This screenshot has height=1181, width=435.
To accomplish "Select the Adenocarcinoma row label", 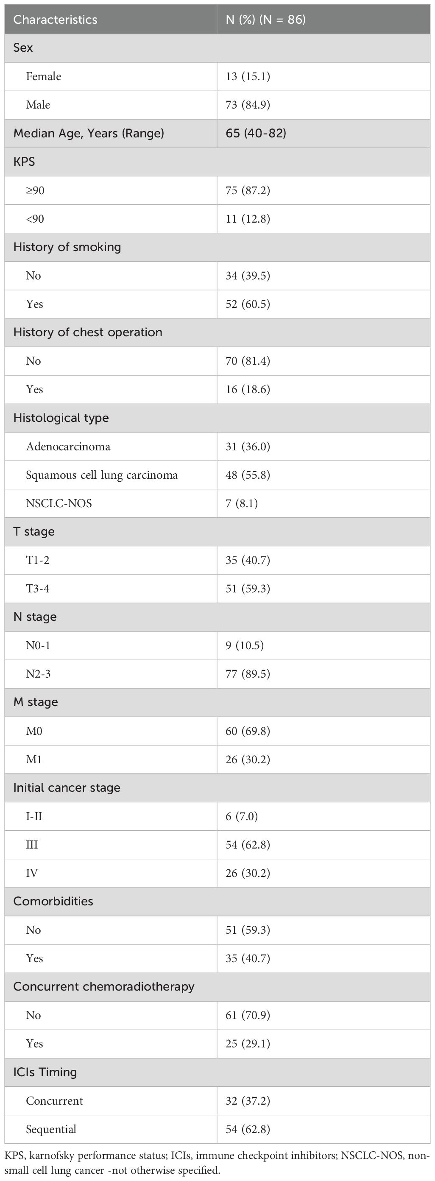I will 68,446.
